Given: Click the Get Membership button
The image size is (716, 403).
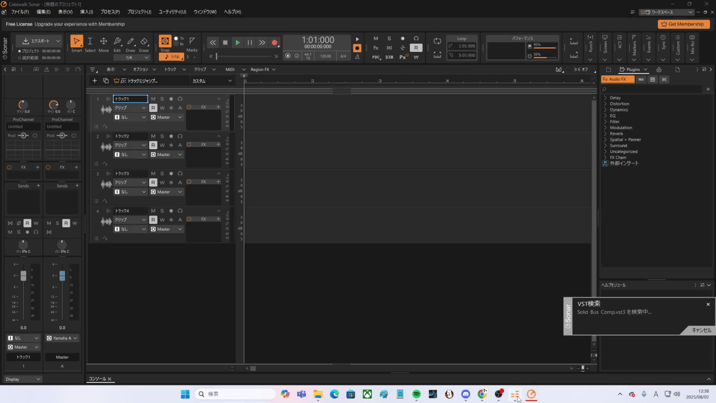Looking at the screenshot, I should click(683, 24).
